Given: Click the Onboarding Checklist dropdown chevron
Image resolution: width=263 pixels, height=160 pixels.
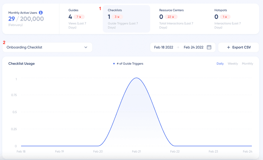Looking at the screenshot, I should 86,47.
